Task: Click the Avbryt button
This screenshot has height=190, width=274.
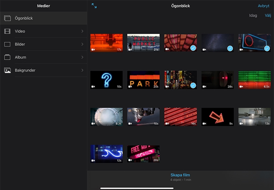Action: [x=264, y=6]
